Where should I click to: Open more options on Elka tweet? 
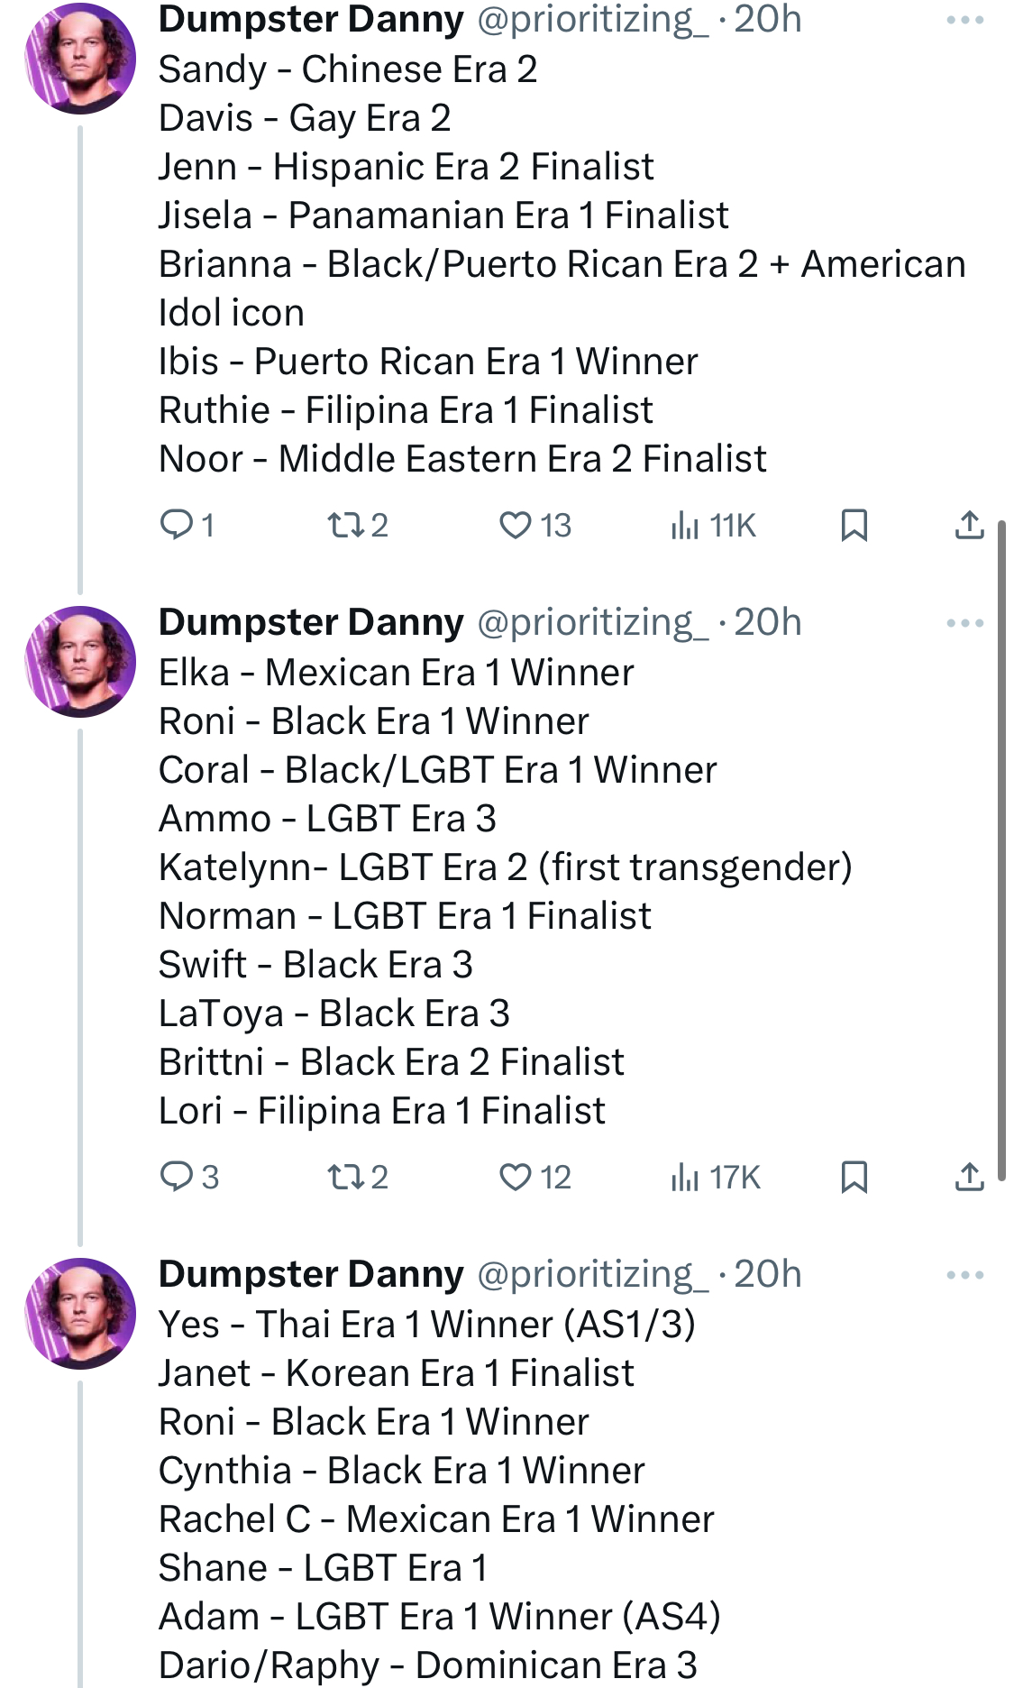pos(965,623)
